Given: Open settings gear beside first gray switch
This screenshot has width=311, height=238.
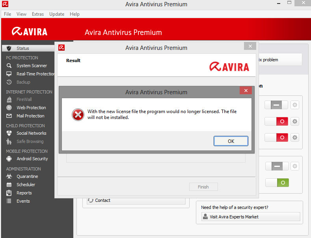Looking at the screenshot, I should 295,105.
